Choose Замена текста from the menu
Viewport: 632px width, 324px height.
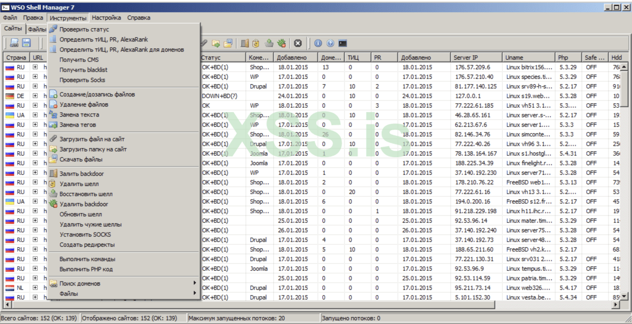[x=79, y=115]
